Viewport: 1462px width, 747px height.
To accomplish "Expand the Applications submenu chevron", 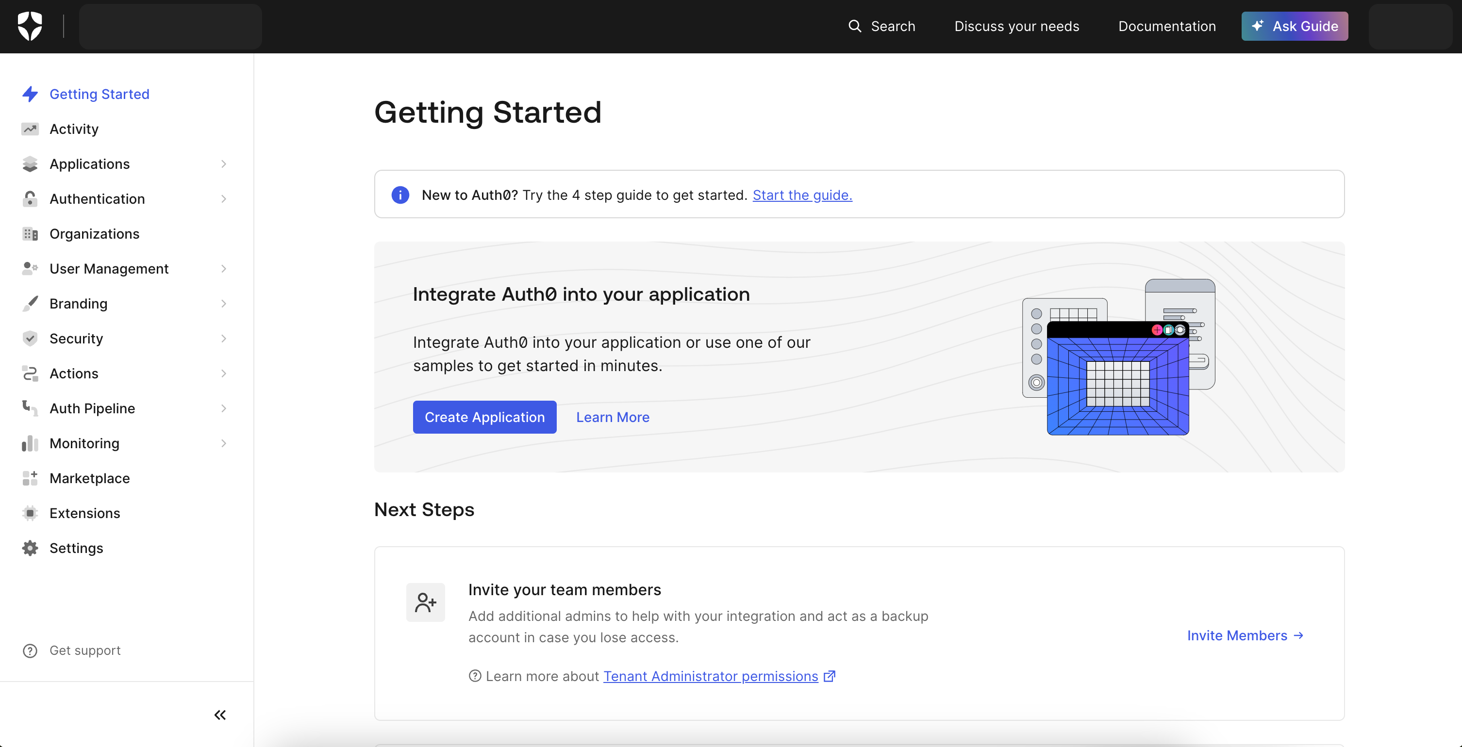I will (224, 164).
